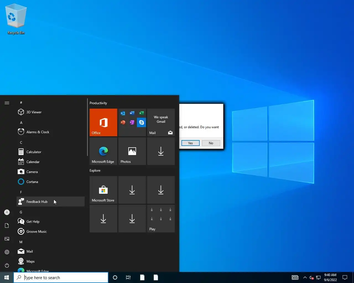Open the Office apps folder tile
Screen dimensions: 354x283
(x=132, y=122)
